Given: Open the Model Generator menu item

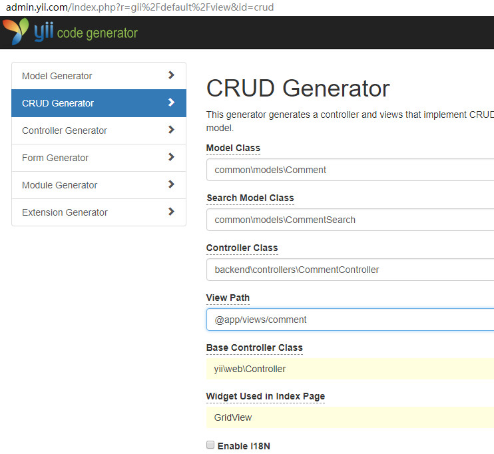Looking at the screenshot, I should (57, 76).
